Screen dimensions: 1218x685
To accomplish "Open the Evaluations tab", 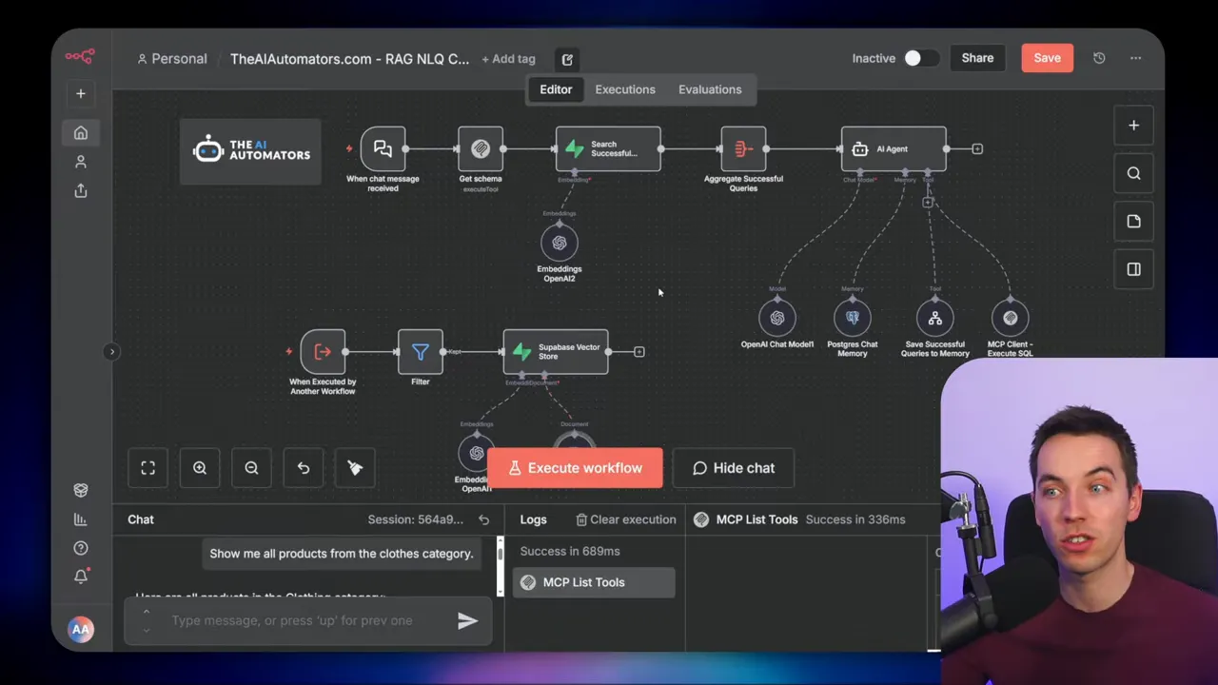I will (710, 88).
